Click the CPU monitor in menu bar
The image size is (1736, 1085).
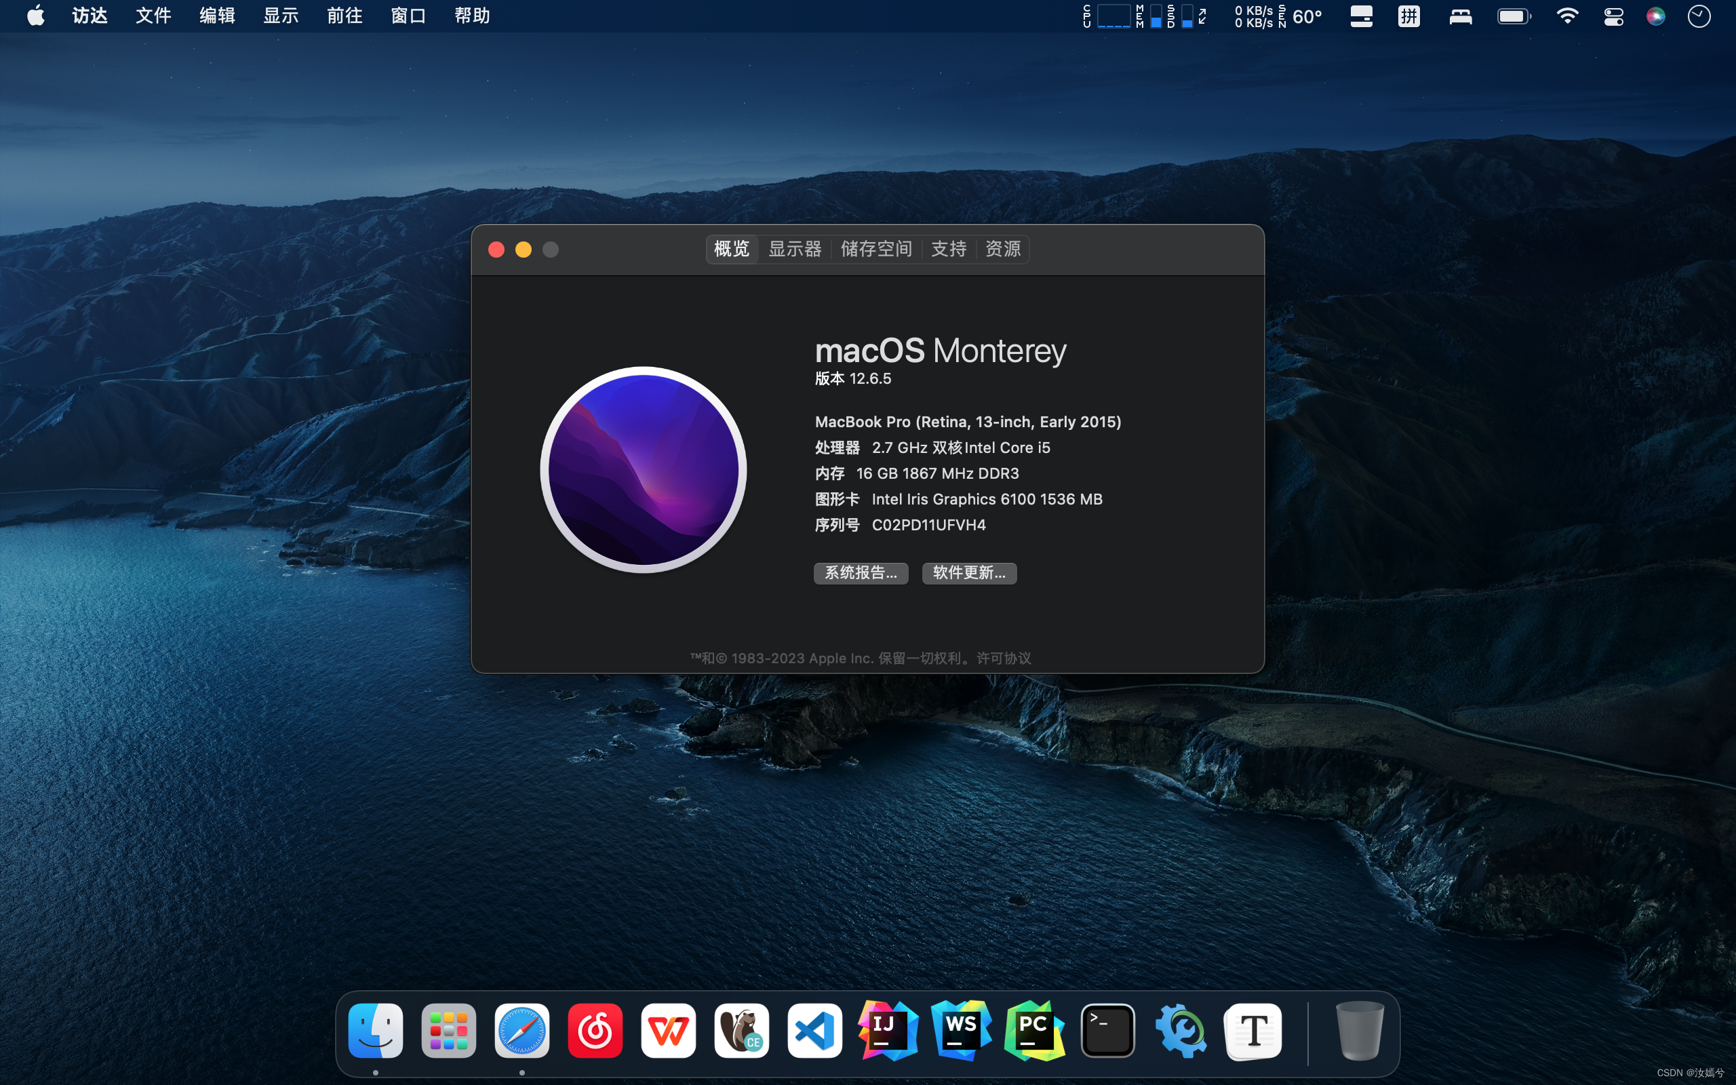pyautogui.click(x=1107, y=16)
